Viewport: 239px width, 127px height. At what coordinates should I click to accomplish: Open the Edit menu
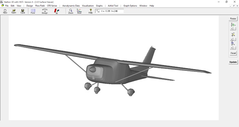pos(13,6)
